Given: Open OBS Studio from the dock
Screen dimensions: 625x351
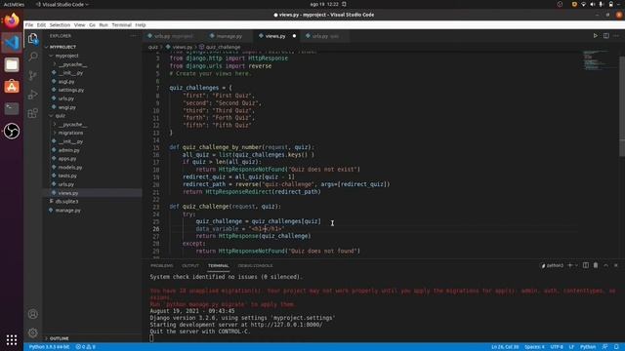Looking at the screenshot, I should 12,131.
